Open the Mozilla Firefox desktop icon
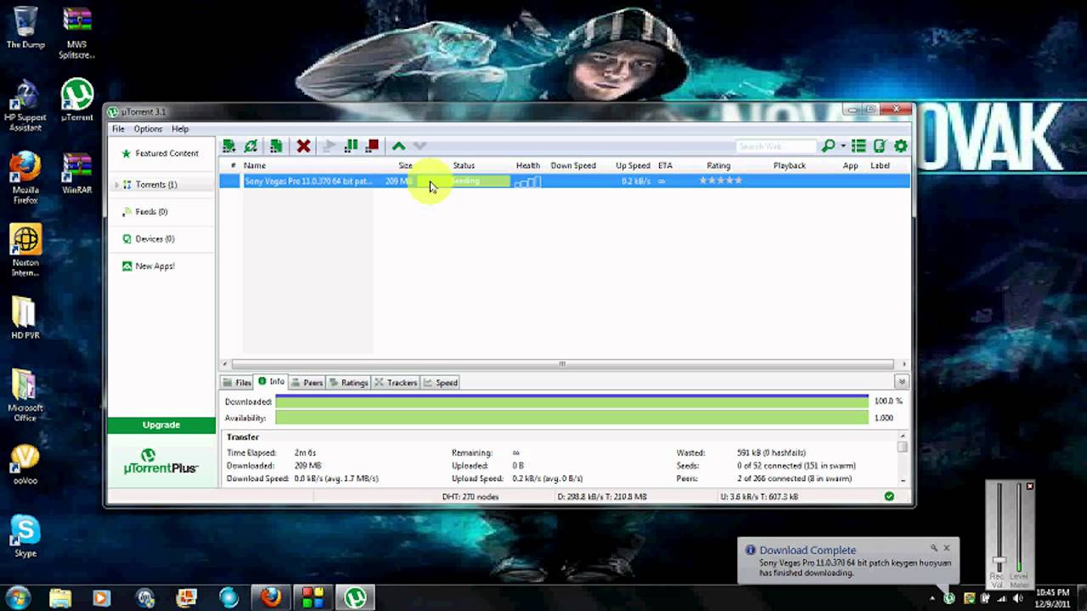 pyautogui.click(x=25, y=177)
